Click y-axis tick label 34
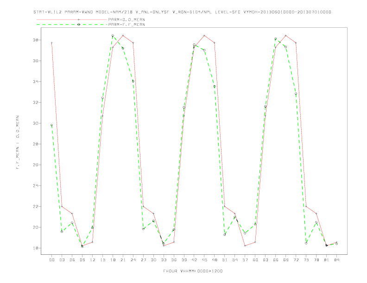This screenshot has height=283, width=367. click(x=35, y=81)
